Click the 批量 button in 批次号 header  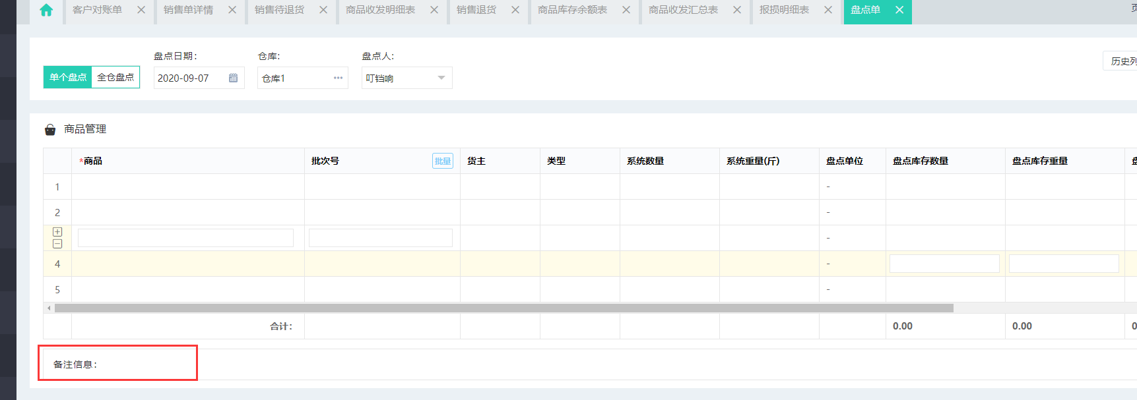[x=443, y=161]
